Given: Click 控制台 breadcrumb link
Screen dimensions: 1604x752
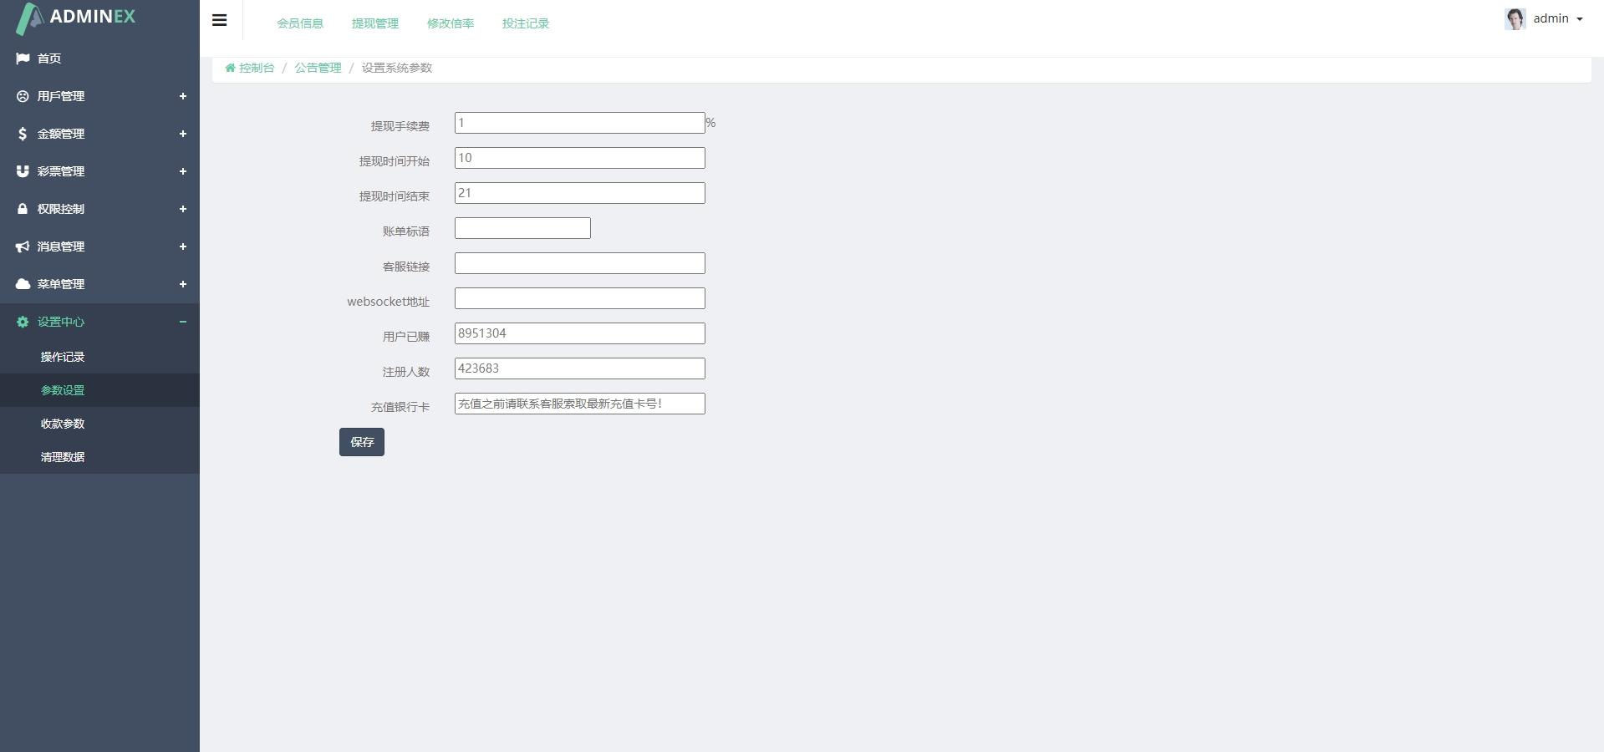Looking at the screenshot, I should 257,68.
